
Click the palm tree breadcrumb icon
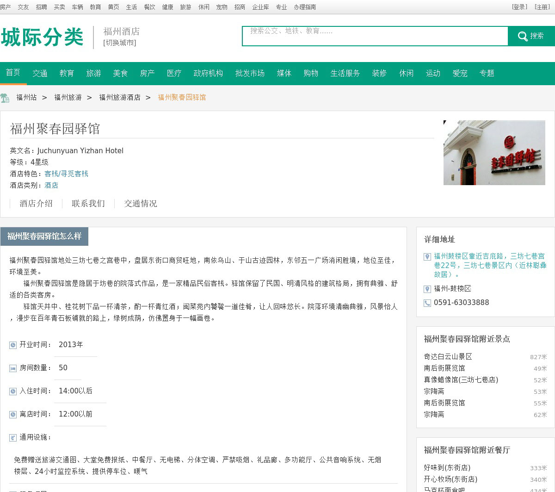tap(5, 98)
